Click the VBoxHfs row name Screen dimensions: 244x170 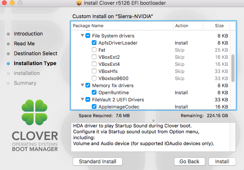(108, 71)
